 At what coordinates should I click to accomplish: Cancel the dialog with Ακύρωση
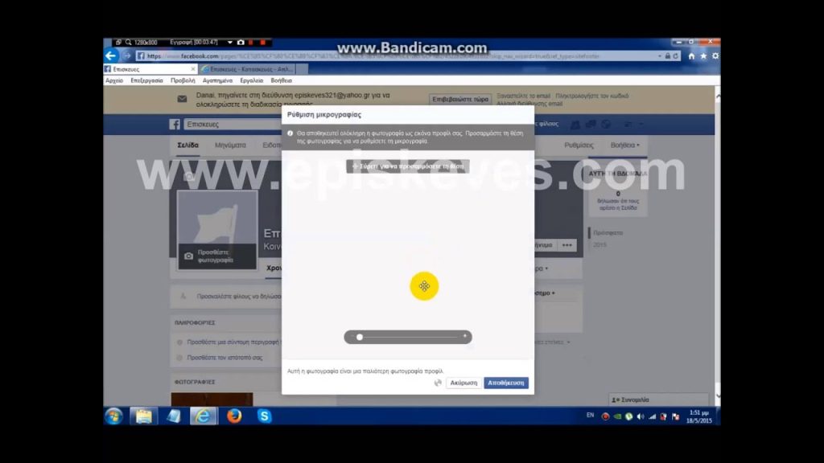pyautogui.click(x=463, y=383)
